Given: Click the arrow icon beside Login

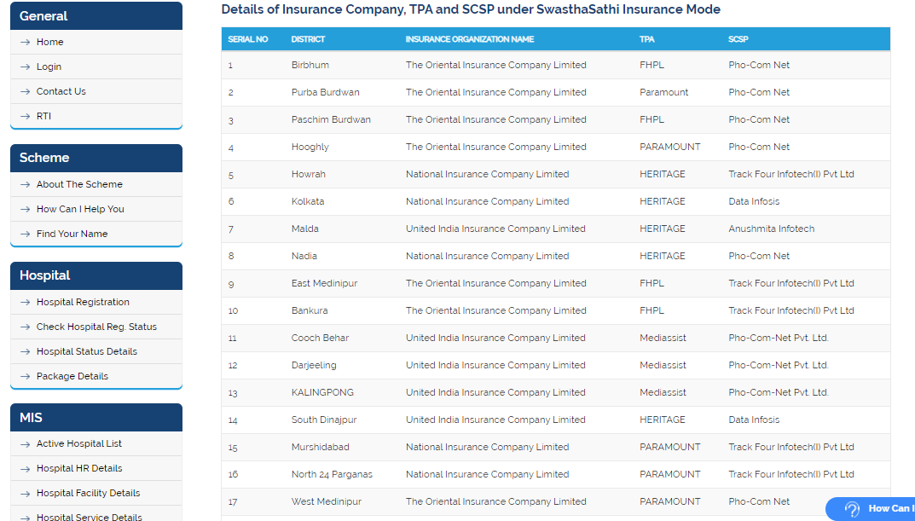Looking at the screenshot, I should coord(25,67).
